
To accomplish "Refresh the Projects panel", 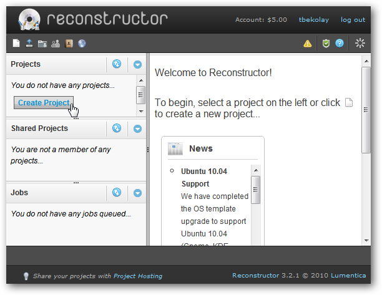I will point(117,64).
